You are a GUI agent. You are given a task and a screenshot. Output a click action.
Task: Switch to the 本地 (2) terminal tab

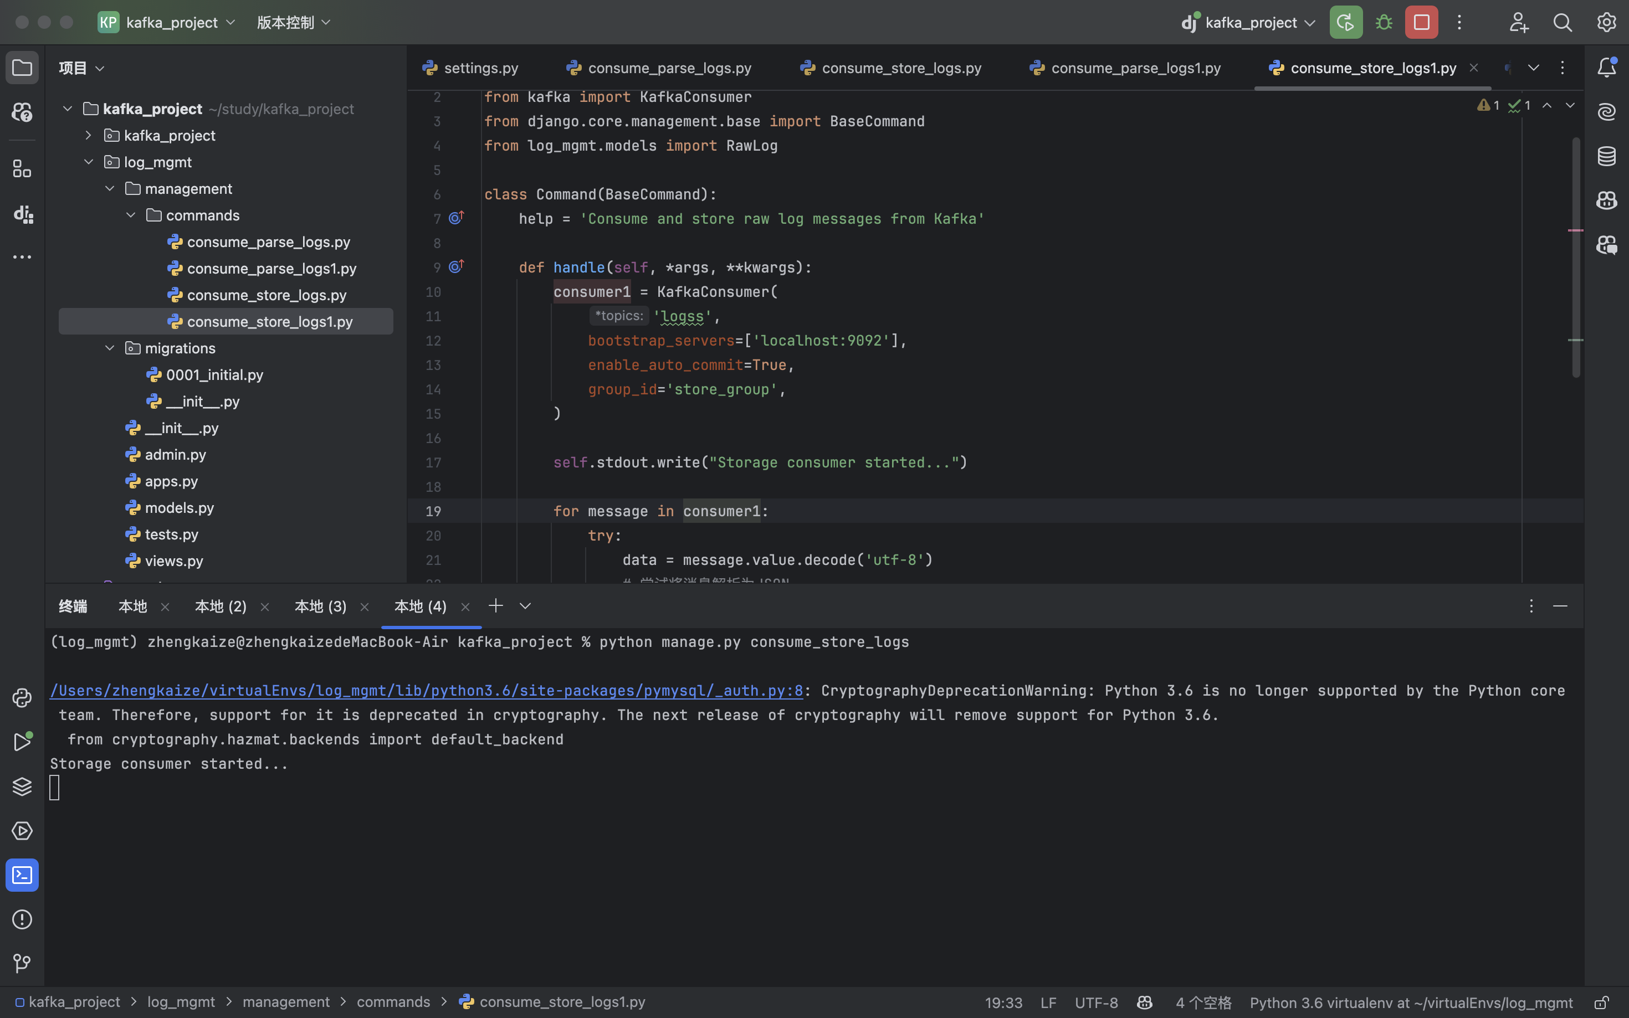pos(220,606)
